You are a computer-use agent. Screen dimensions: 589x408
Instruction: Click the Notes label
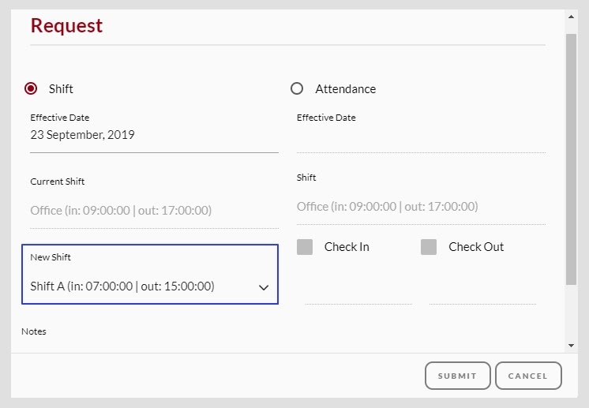[34, 331]
